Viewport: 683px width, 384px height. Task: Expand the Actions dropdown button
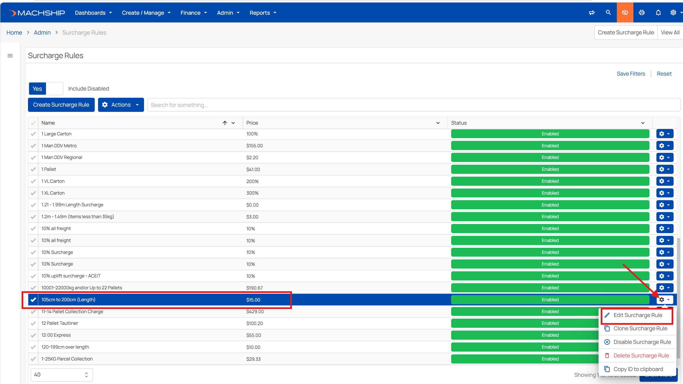pos(121,105)
